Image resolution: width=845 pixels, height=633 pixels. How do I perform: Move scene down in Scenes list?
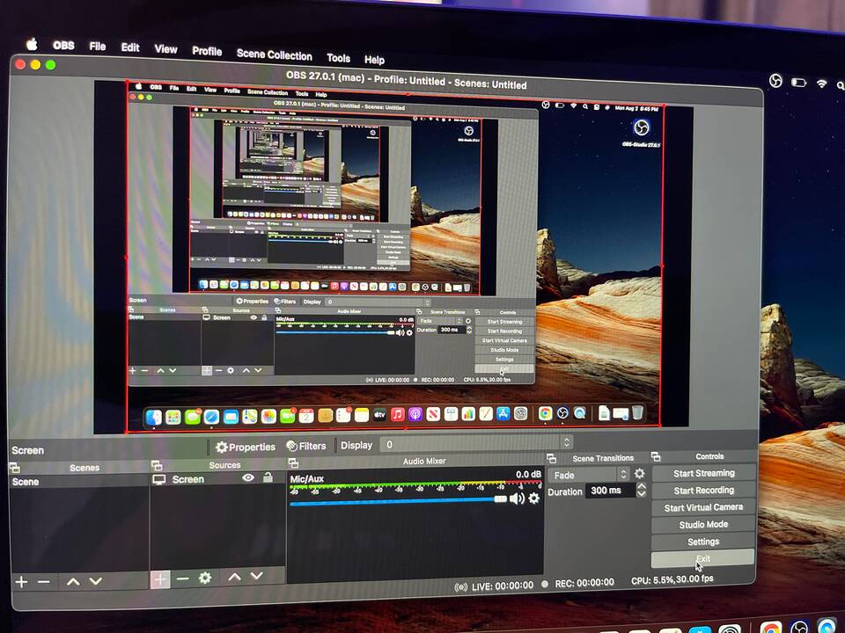(95, 581)
